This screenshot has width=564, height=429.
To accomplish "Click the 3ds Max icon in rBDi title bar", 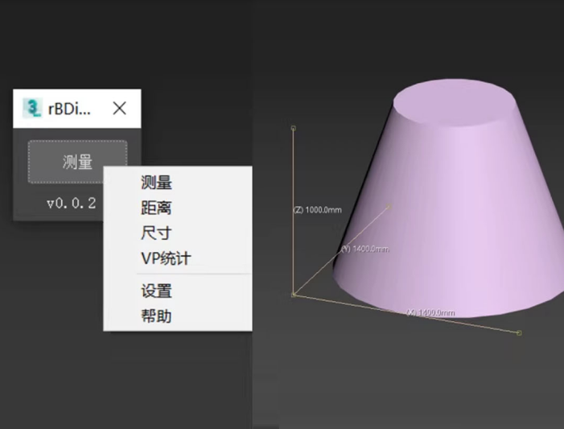I will (32, 108).
